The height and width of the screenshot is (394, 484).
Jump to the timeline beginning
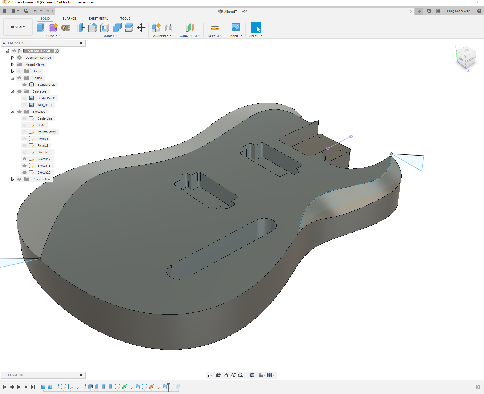click(x=5, y=387)
